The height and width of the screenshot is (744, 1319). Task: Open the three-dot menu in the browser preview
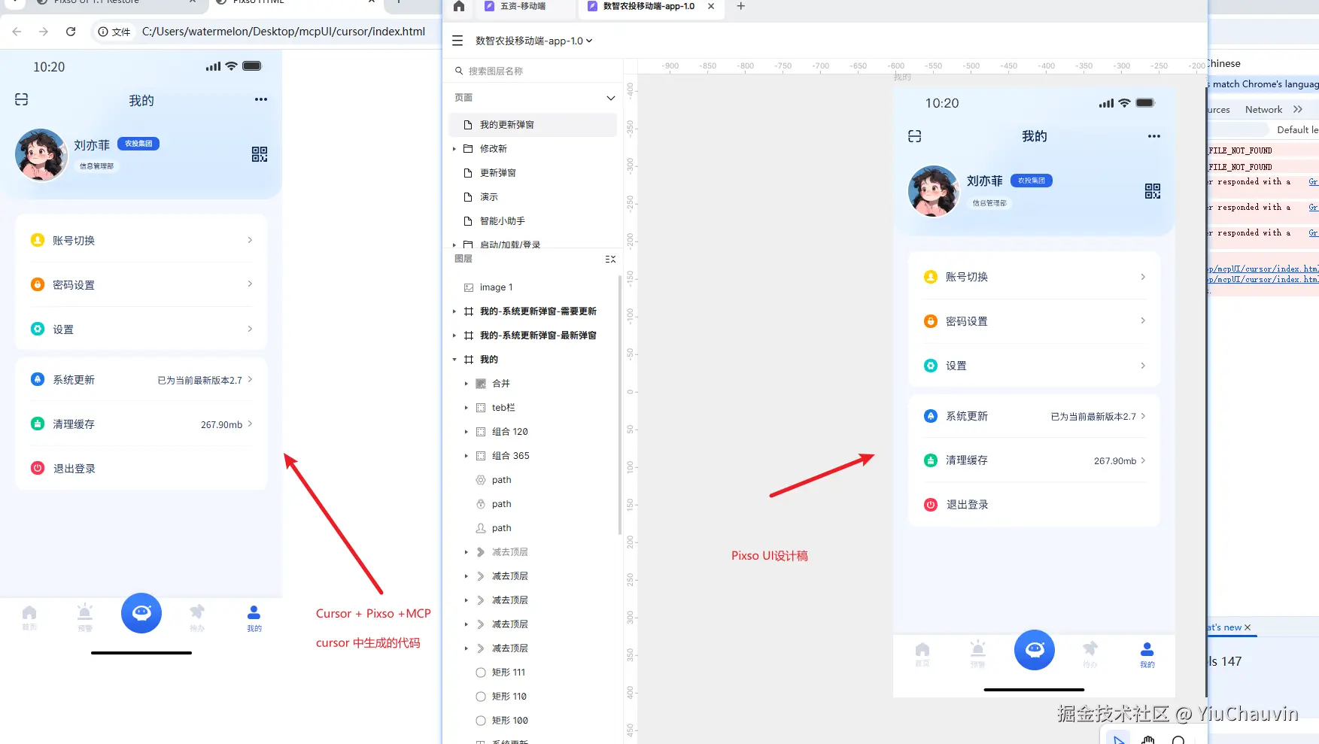pos(261,99)
